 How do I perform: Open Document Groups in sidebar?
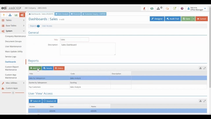[13, 41]
